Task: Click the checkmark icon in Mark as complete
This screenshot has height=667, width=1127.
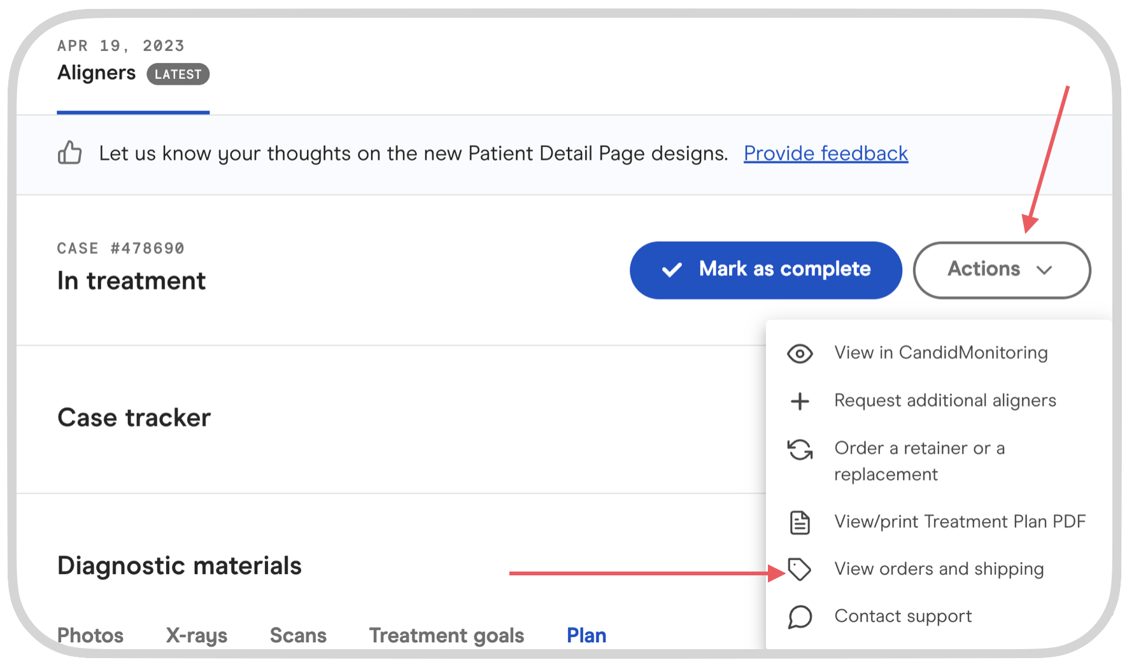Action: tap(672, 270)
